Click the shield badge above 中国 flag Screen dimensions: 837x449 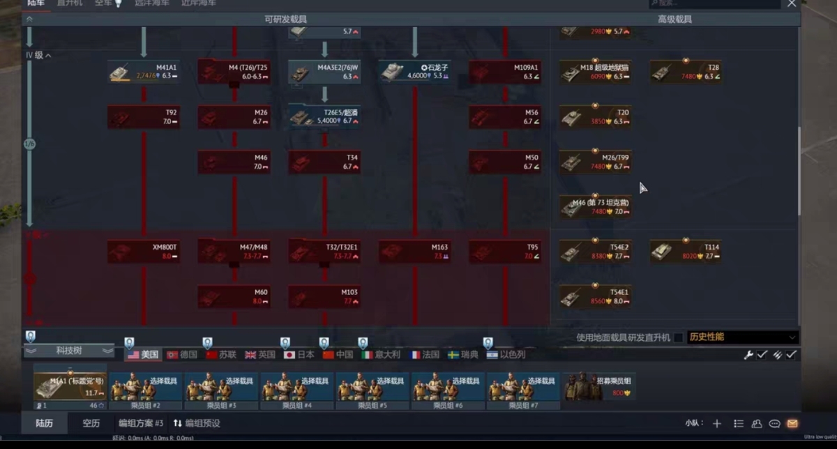324,342
